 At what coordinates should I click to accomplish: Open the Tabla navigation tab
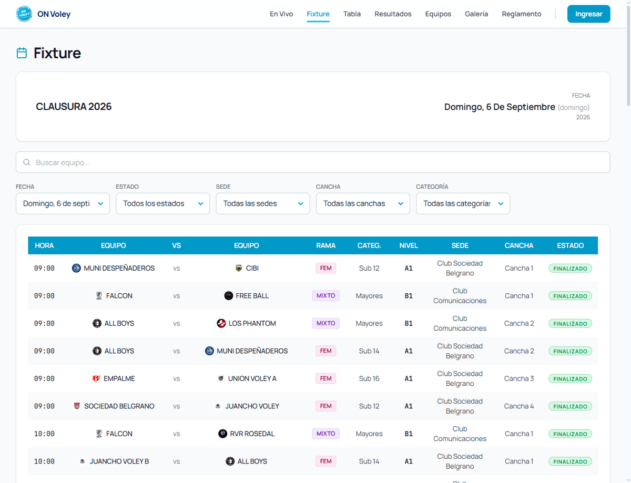[352, 14]
